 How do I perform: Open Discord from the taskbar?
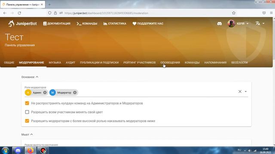[18, 150]
